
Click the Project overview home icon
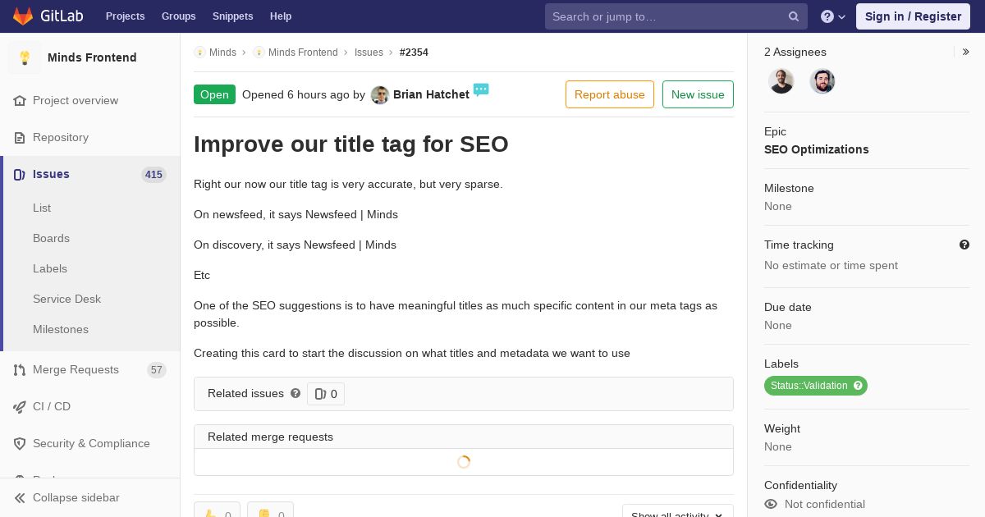coord(20,100)
